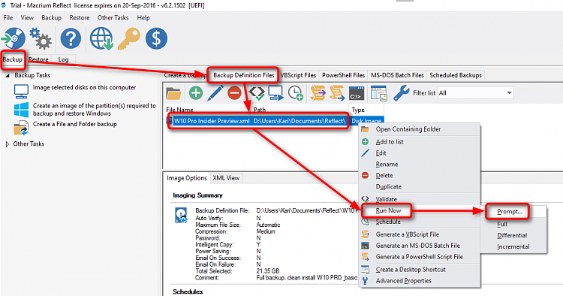Click Image selected disks on this computer

[x=84, y=87]
